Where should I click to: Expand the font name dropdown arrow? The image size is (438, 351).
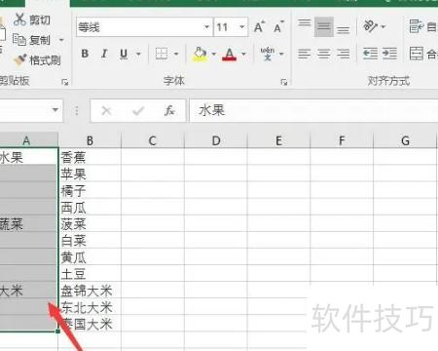pyautogui.click(x=207, y=27)
